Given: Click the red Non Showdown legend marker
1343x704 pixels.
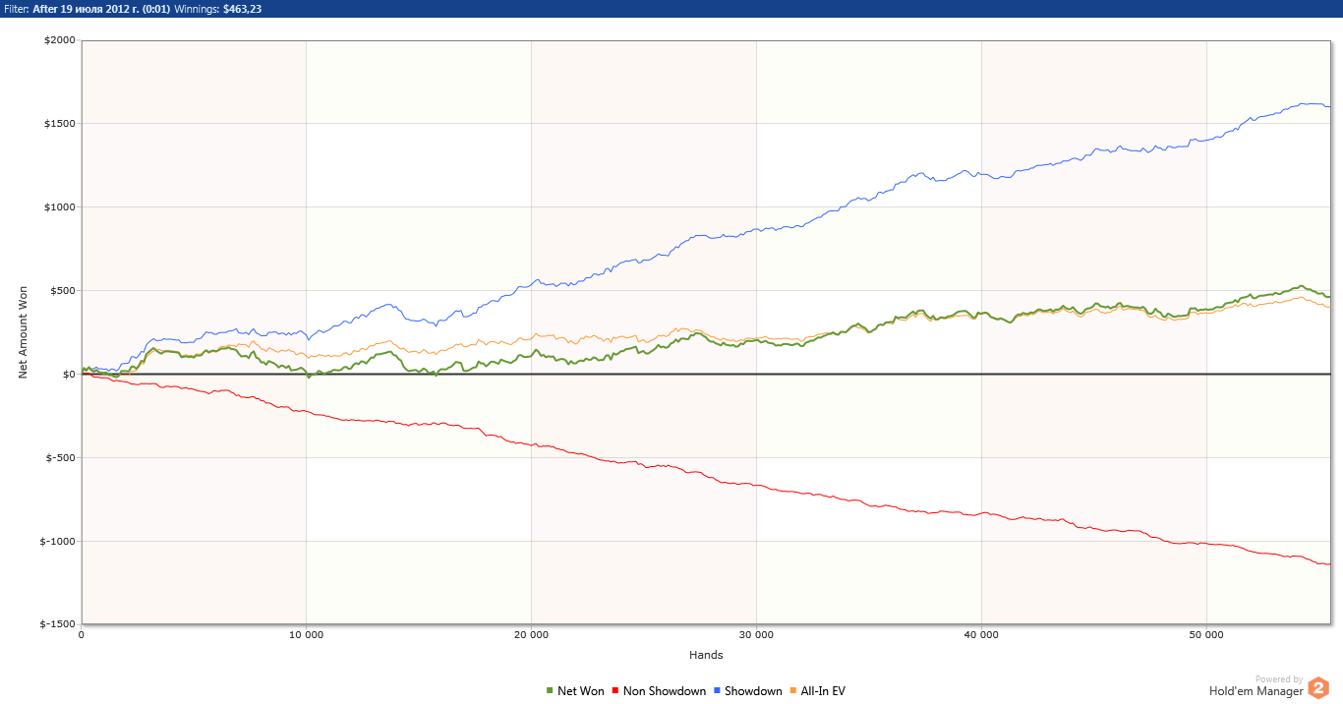Looking at the screenshot, I should coord(615,691).
